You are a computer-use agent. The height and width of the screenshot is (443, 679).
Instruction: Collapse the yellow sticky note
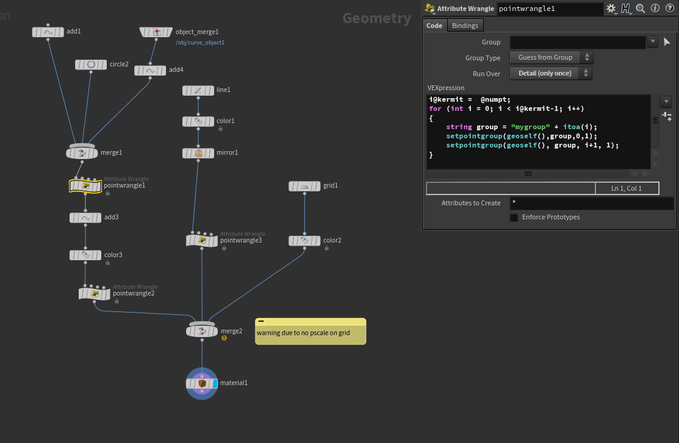[x=261, y=321]
